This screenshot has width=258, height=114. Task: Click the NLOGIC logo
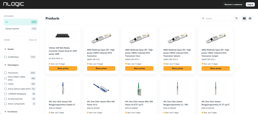pos(14,4)
